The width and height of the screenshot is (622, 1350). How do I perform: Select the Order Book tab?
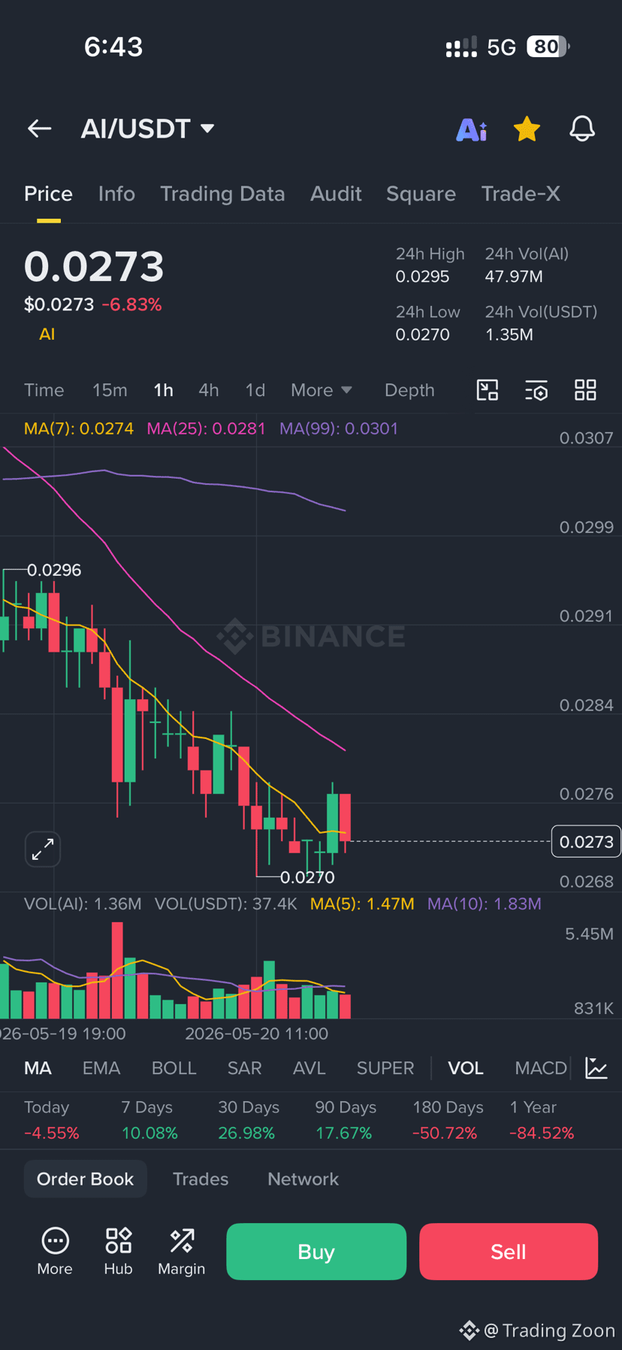pyautogui.click(x=85, y=1179)
